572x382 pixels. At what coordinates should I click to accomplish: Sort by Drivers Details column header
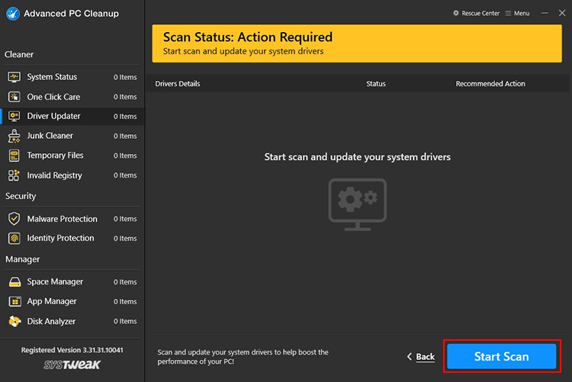178,84
